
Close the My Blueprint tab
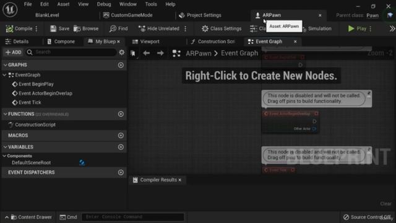tap(118, 42)
